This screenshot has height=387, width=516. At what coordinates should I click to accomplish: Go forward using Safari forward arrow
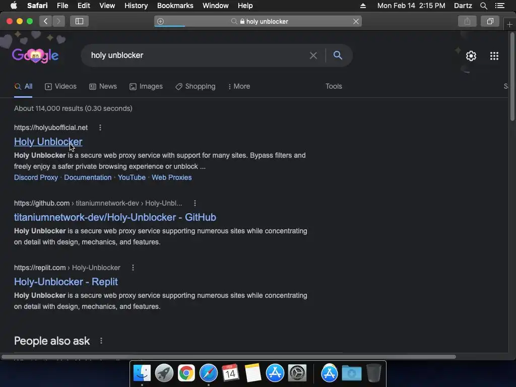[x=58, y=21]
